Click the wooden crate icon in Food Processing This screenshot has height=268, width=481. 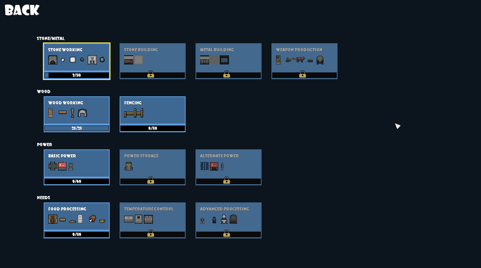click(x=53, y=219)
